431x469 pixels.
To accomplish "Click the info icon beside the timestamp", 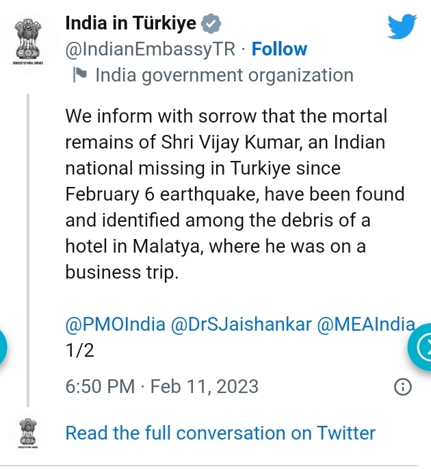I will point(404,388).
